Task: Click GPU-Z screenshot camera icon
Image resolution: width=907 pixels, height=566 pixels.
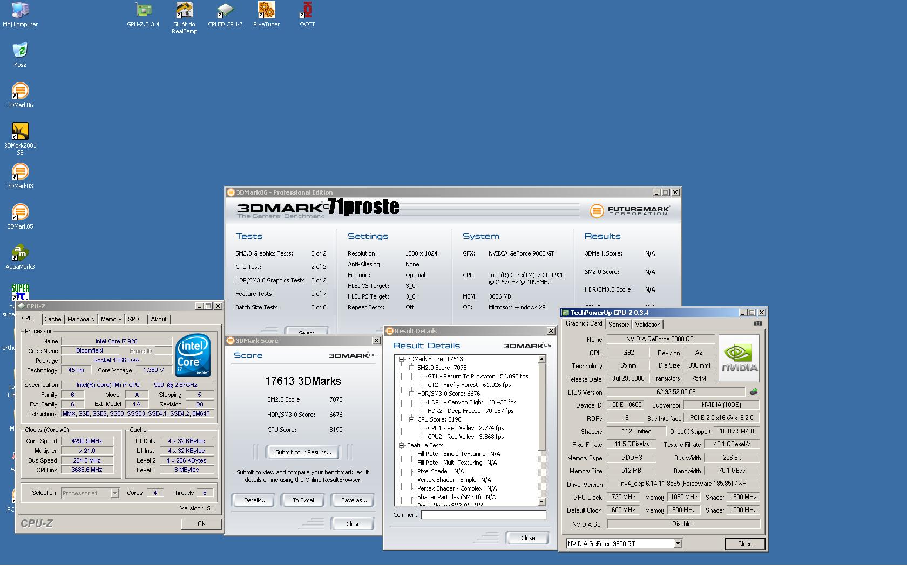Action: 758,323
